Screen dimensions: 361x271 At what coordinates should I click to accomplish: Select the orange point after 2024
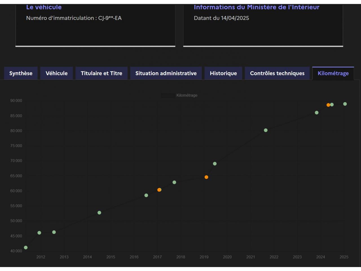point(328,105)
